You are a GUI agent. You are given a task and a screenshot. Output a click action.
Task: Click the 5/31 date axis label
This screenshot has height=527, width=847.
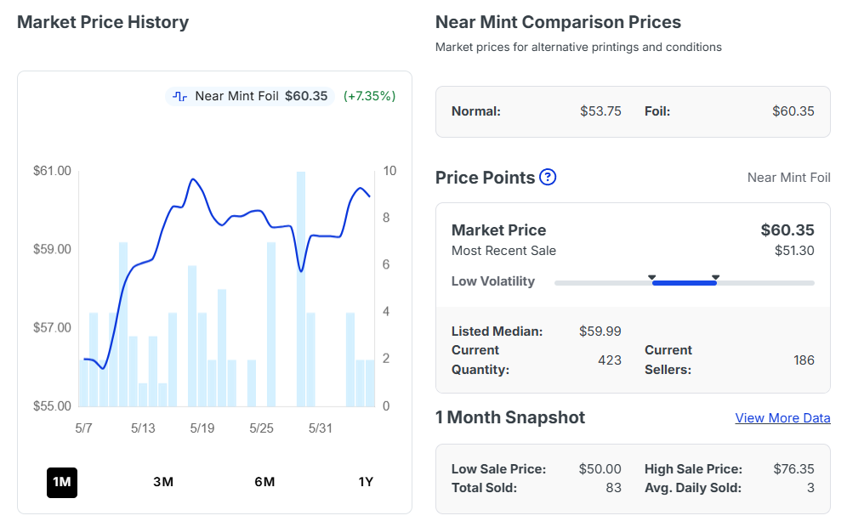tap(321, 428)
